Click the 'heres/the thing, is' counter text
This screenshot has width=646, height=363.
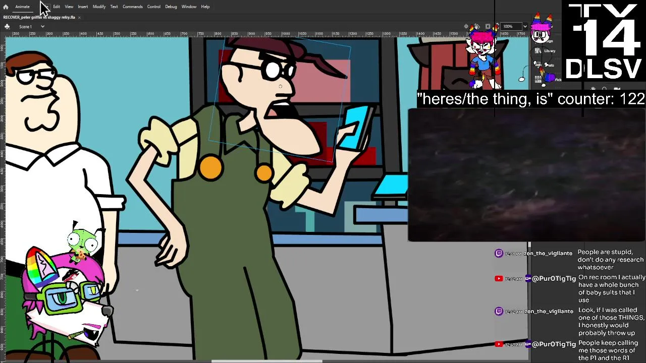531,99
